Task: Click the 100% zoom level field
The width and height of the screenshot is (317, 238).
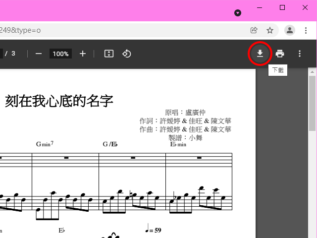Action: 60,54
